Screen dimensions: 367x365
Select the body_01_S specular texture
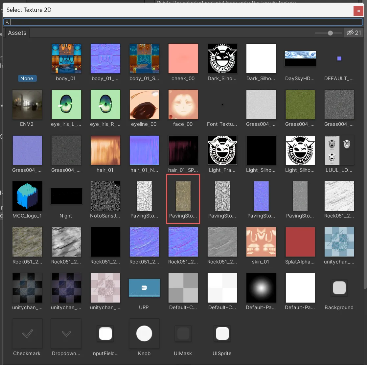(144, 58)
